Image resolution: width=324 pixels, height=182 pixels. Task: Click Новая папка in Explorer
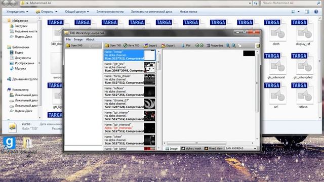pyautogui.click(x=188, y=12)
